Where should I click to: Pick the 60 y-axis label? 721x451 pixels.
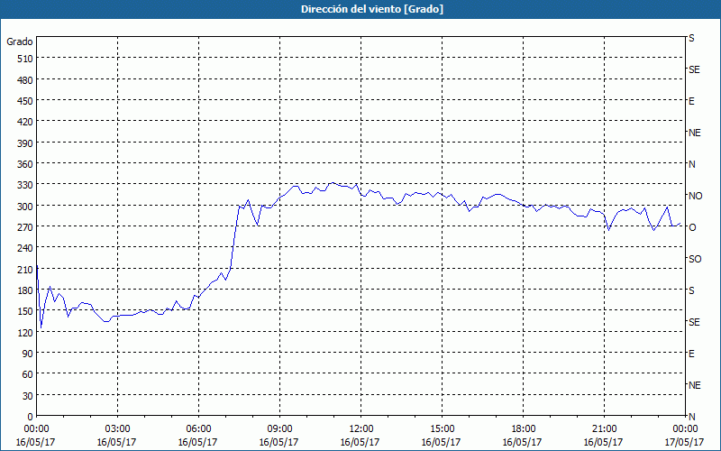pos(28,374)
